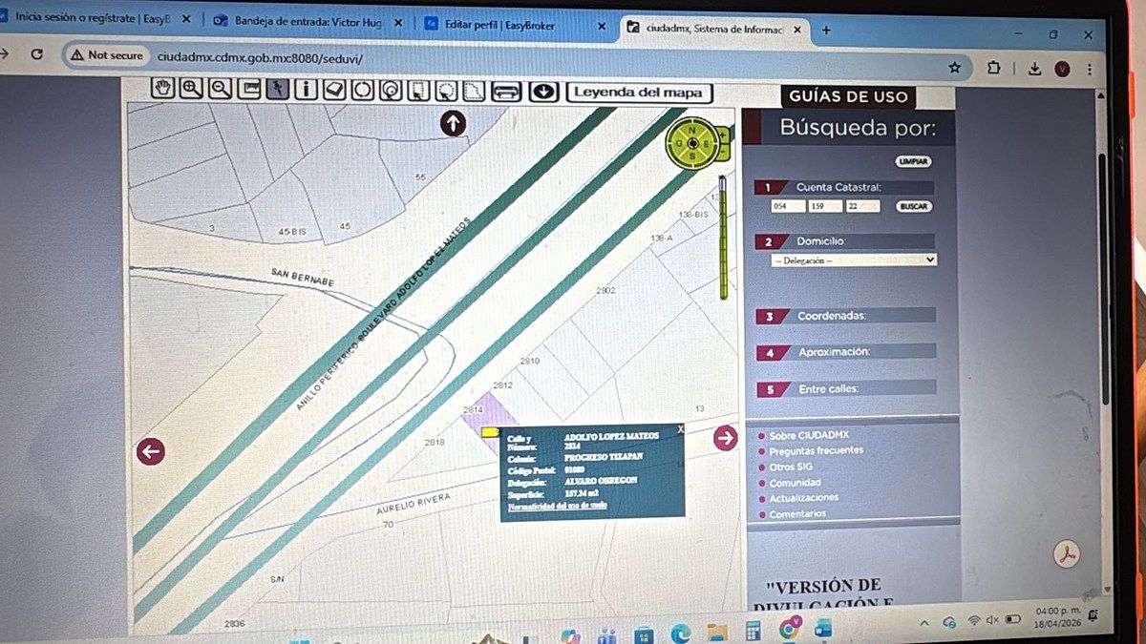Click the vertical map zoom slider
1146x644 pixels.
[x=724, y=238]
